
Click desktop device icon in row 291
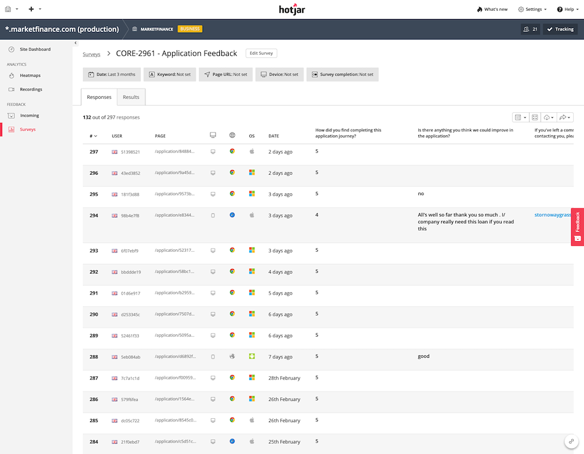213,293
